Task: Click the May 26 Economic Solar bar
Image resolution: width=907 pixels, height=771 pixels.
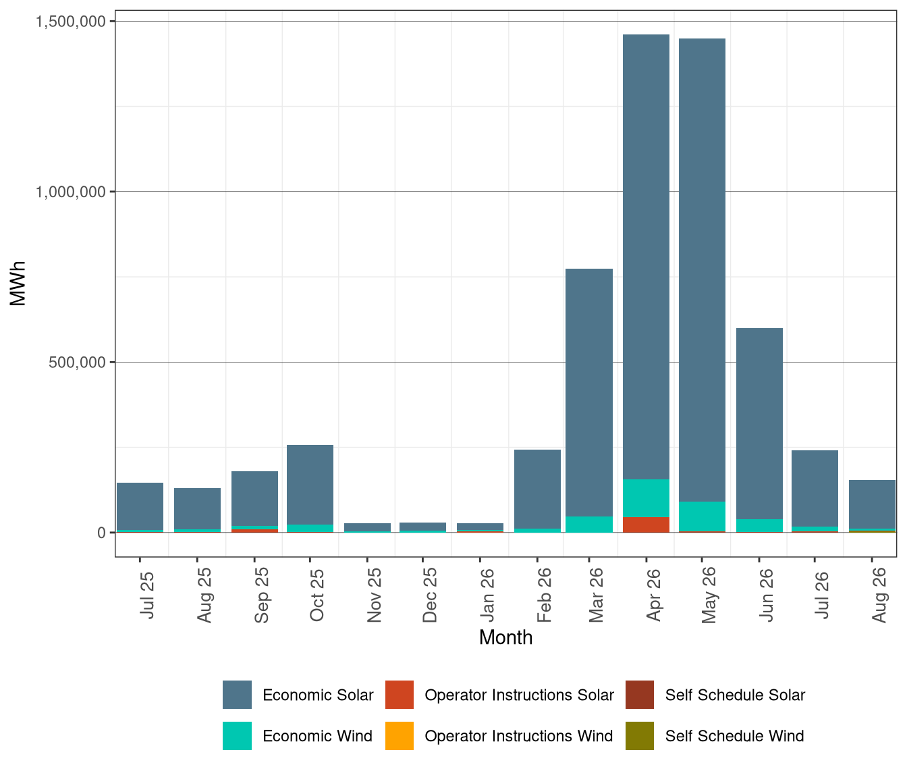Action: (702, 270)
